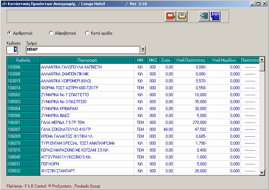Click the 35,000 quantity value
The image size is (269, 190).
click(190, 102)
